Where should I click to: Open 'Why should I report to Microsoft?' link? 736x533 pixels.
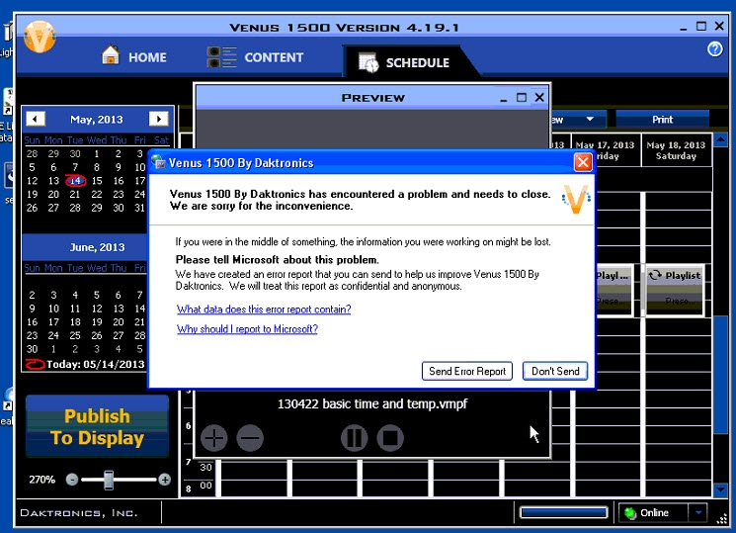pyautogui.click(x=247, y=329)
